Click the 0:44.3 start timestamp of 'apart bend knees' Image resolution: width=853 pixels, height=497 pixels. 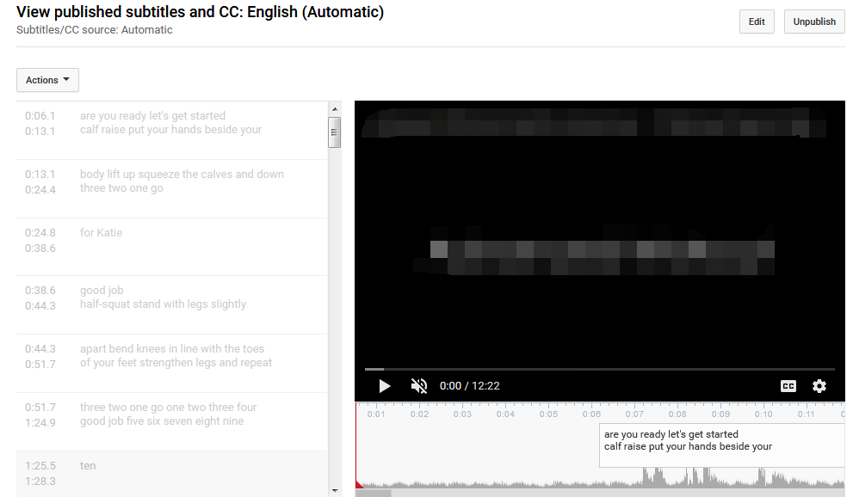pyautogui.click(x=40, y=349)
